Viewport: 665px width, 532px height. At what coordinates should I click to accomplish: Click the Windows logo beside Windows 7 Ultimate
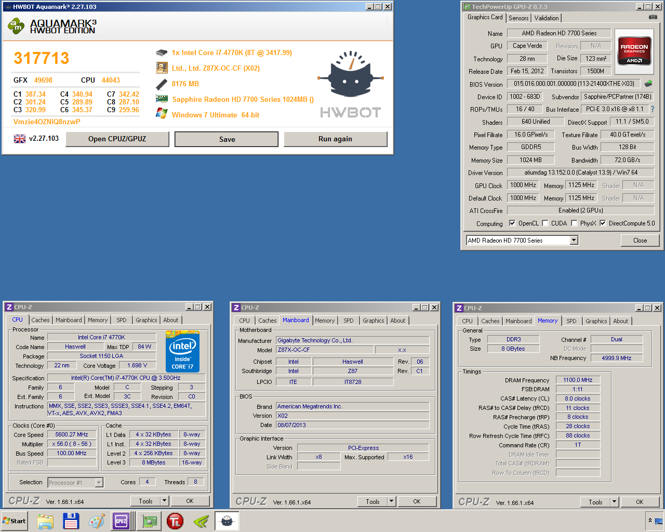(162, 114)
